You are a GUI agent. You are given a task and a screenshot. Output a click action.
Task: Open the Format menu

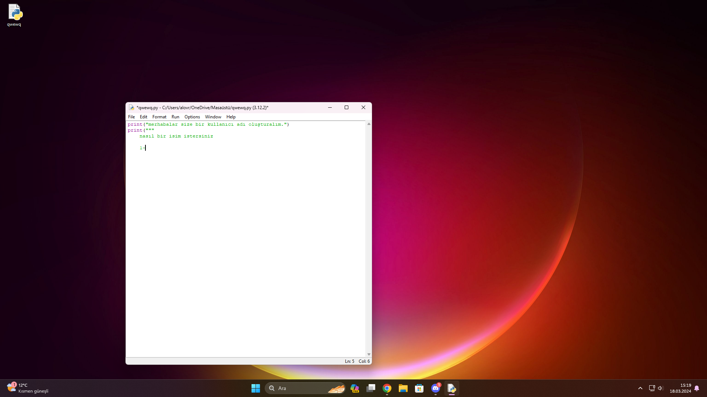click(x=159, y=117)
